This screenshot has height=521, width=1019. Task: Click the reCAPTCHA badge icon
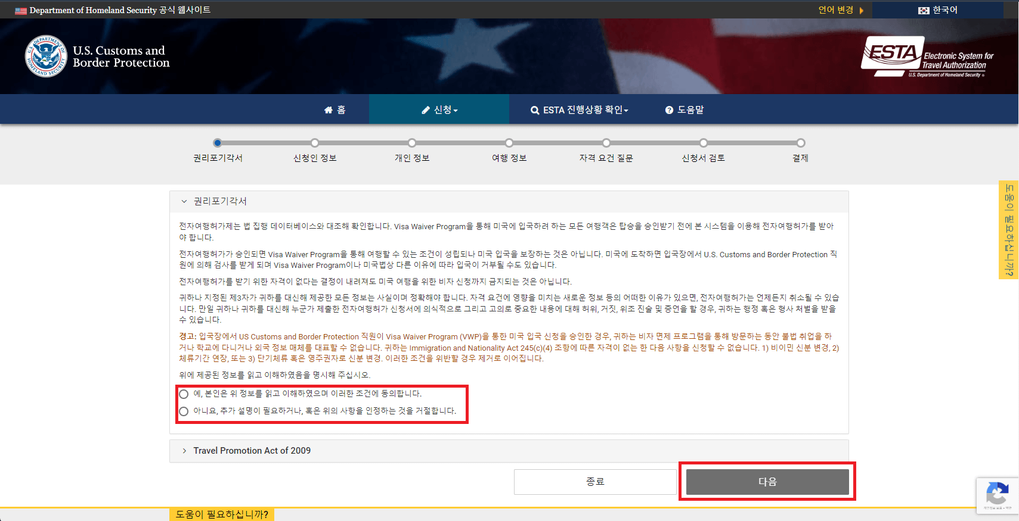(998, 495)
